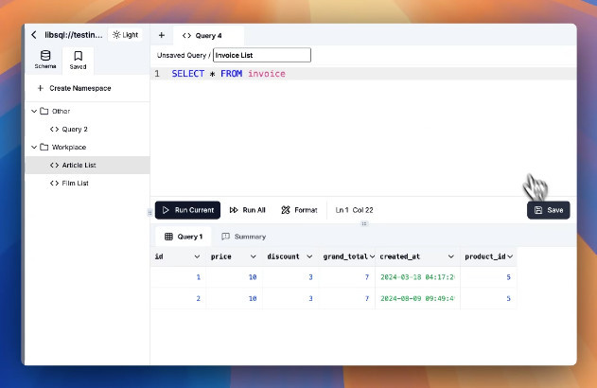Click the Ln 1 Col 22 cursor indicator
Screen dimensions: 597x388
click(x=354, y=210)
